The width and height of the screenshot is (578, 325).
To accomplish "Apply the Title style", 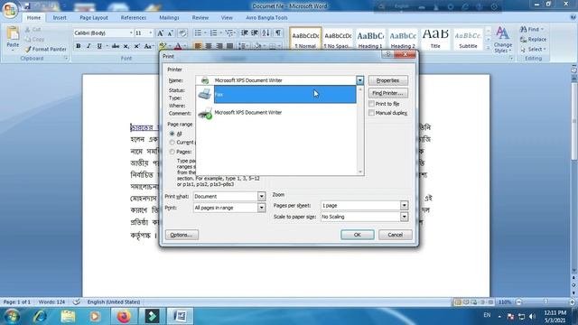I will (435, 39).
